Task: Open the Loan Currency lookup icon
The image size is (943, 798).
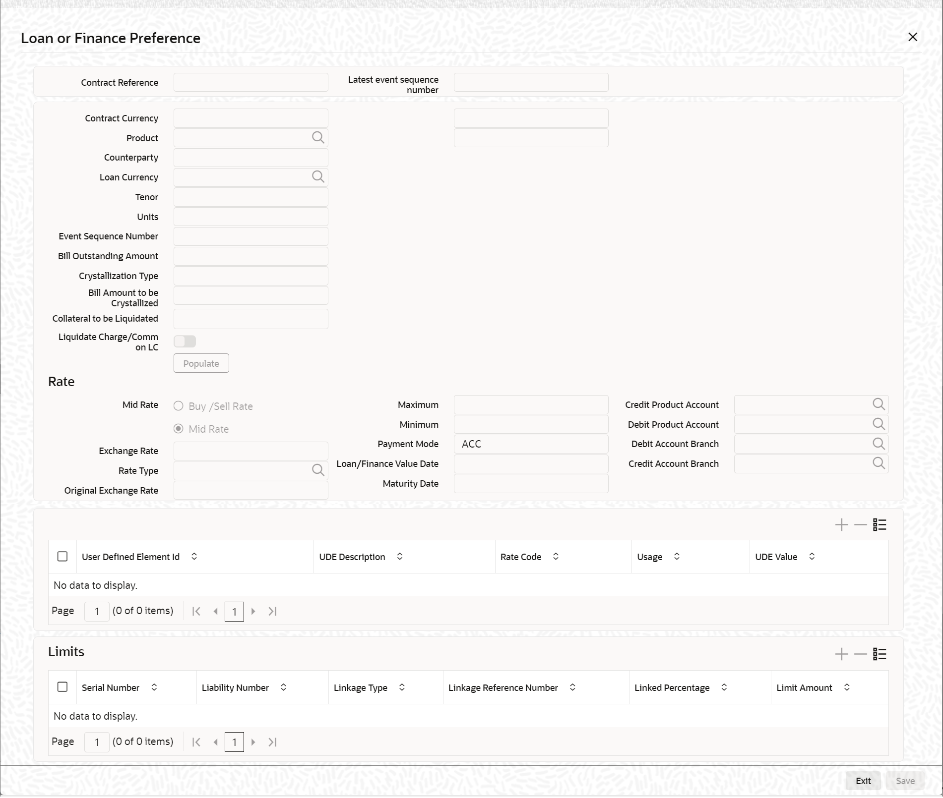Action: pyautogui.click(x=318, y=177)
